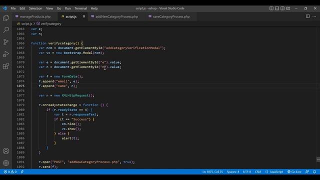Viewport: 320px width, 180px height.
Task: Change file encoding UTF-8
Action: tap(247, 172)
